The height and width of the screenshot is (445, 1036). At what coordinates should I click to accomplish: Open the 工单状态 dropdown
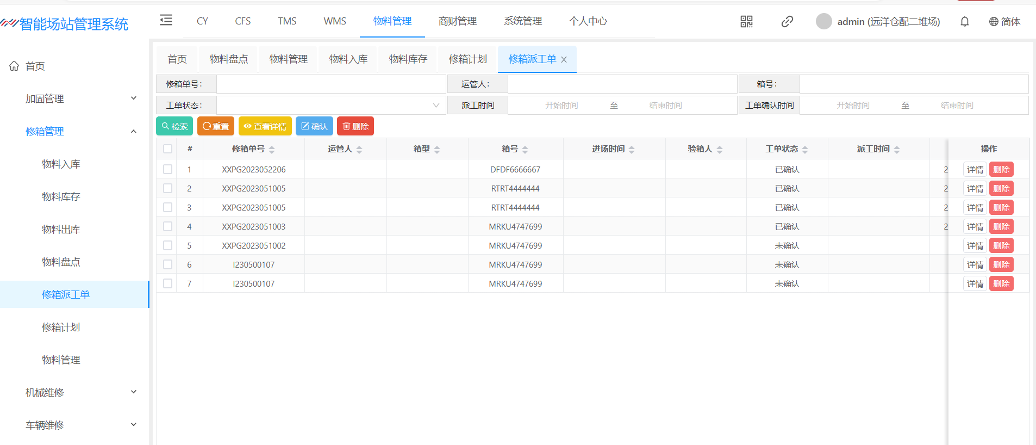(331, 106)
